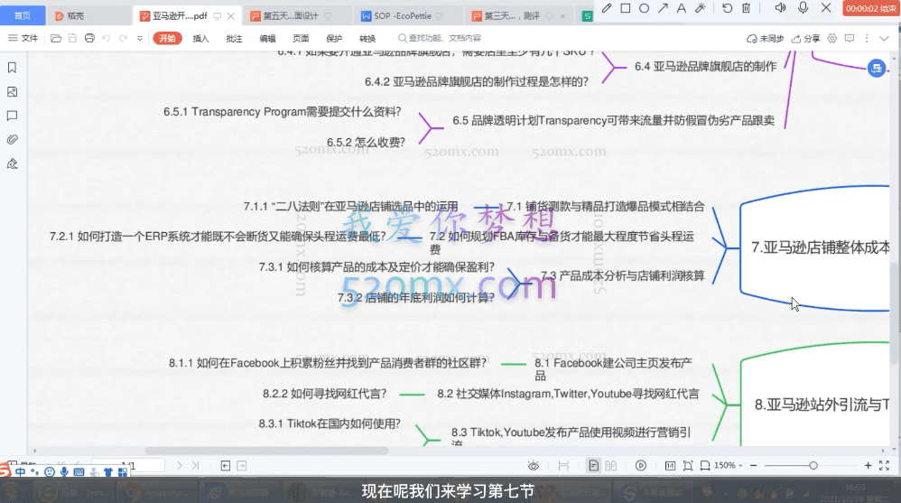Select the 批注 ribbon tab
This screenshot has width=901, height=503.
234,39
